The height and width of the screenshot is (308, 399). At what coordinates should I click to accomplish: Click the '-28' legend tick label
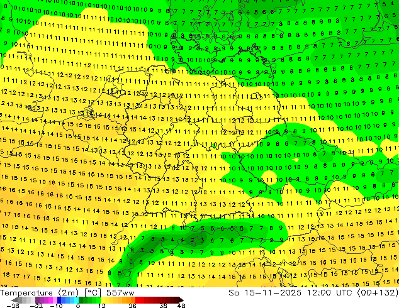pos(13,305)
